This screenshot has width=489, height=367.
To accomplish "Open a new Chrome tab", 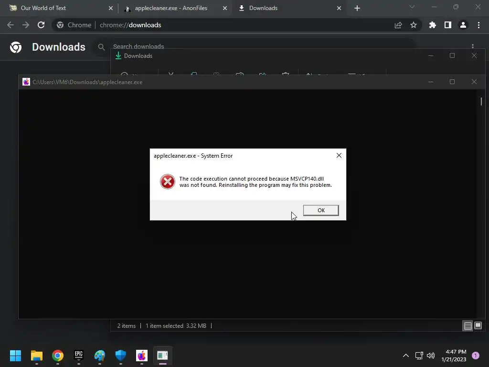I will pyautogui.click(x=357, y=8).
